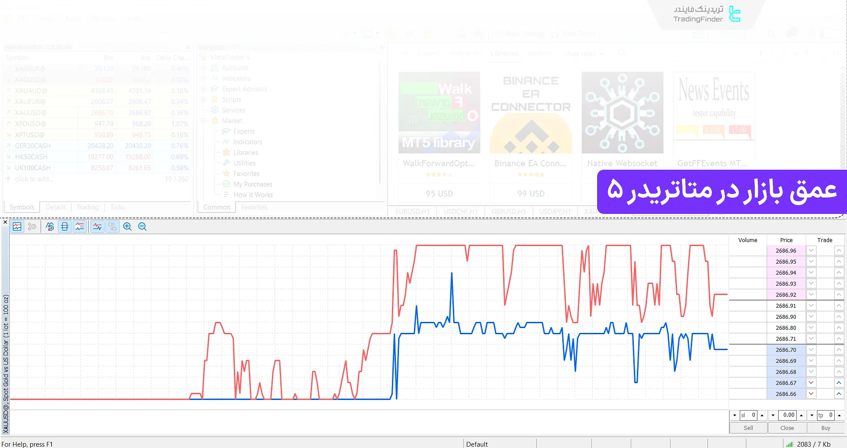Click the zoom in magnifier icon
Viewport: 847px width, 448px height.
tap(128, 227)
